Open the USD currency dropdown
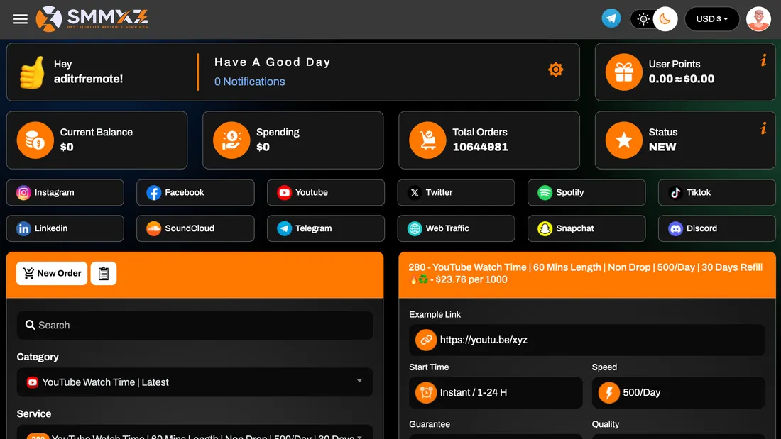781x439 pixels. pyautogui.click(x=712, y=18)
